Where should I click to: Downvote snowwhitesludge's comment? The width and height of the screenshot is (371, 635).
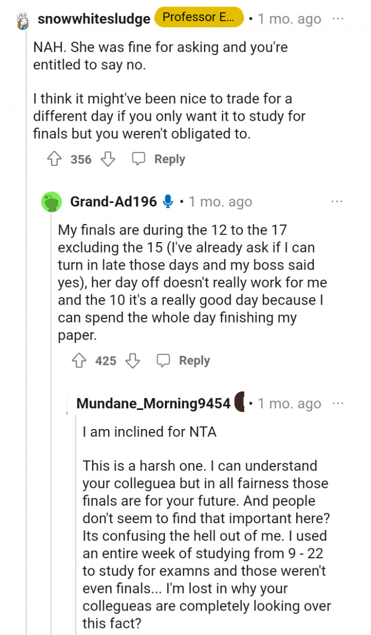tap(108, 159)
